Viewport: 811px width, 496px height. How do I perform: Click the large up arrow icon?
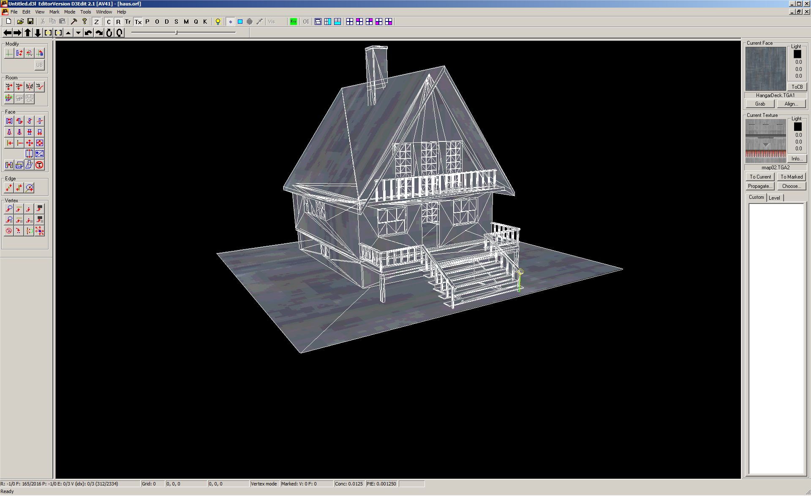tap(28, 33)
